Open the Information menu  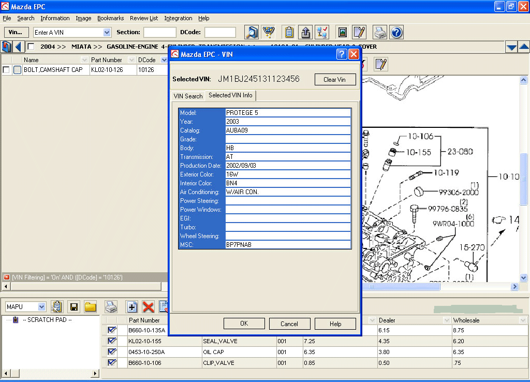(x=55, y=18)
